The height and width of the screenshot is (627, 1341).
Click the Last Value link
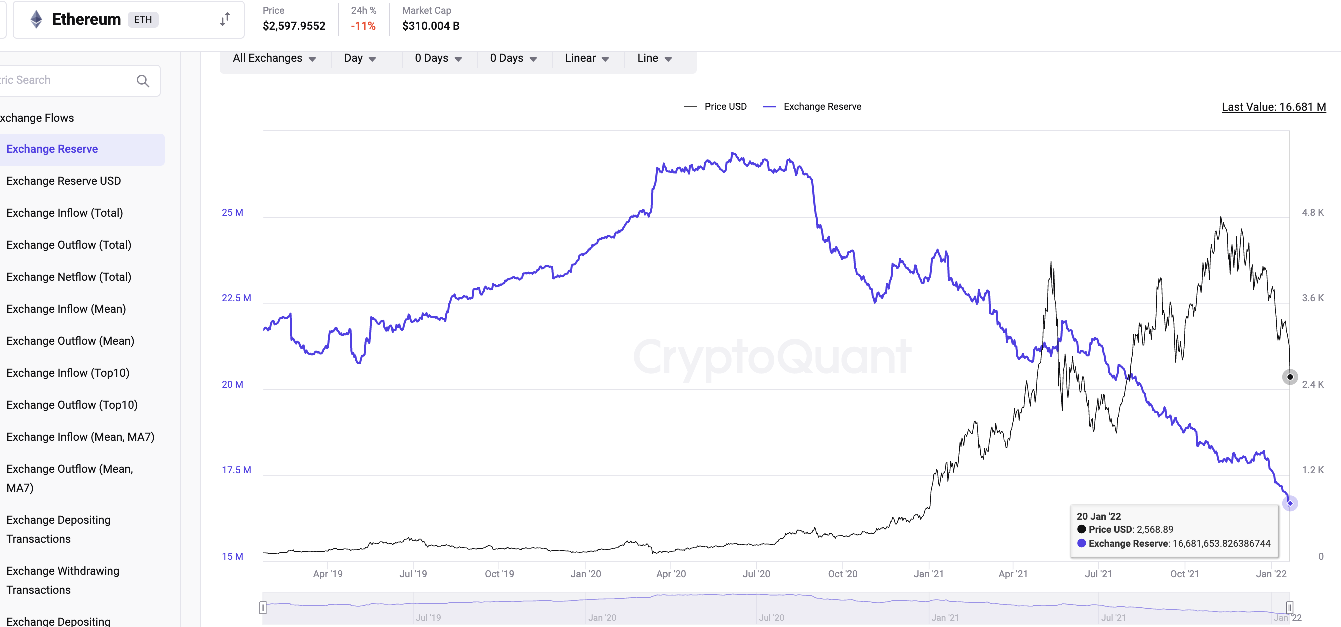click(1273, 107)
